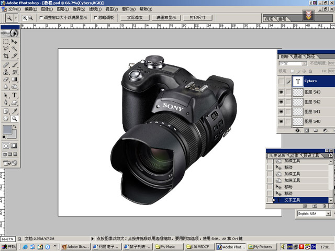
Task: Click the layer style icon in Layers panel
Action: [297, 130]
